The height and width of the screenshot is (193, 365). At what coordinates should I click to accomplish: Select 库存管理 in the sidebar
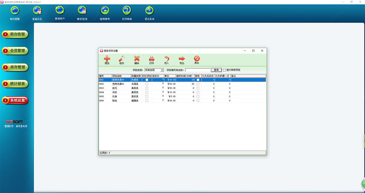pos(15,67)
